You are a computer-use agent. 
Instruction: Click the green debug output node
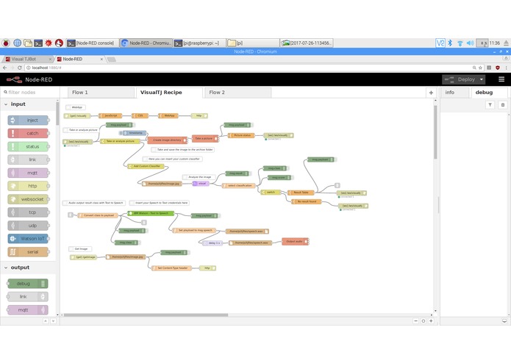[28, 284]
